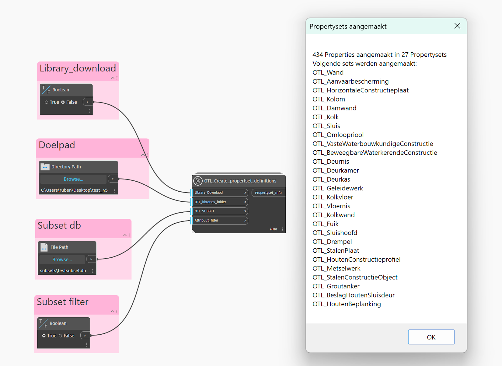Click the T/F icon on Subset filter Boolean node

[43, 323]
